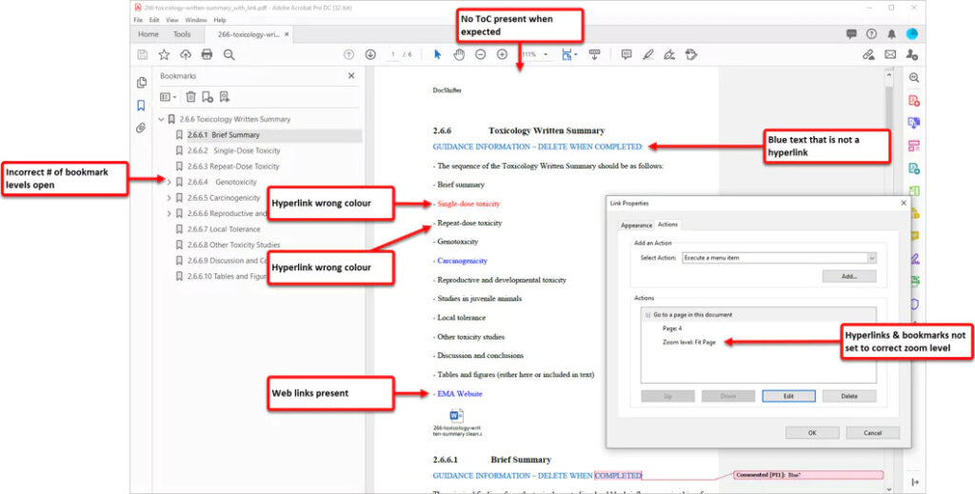Switch to the Tools tab
Viewport: 975px width, 494px height.
point(182,35)
